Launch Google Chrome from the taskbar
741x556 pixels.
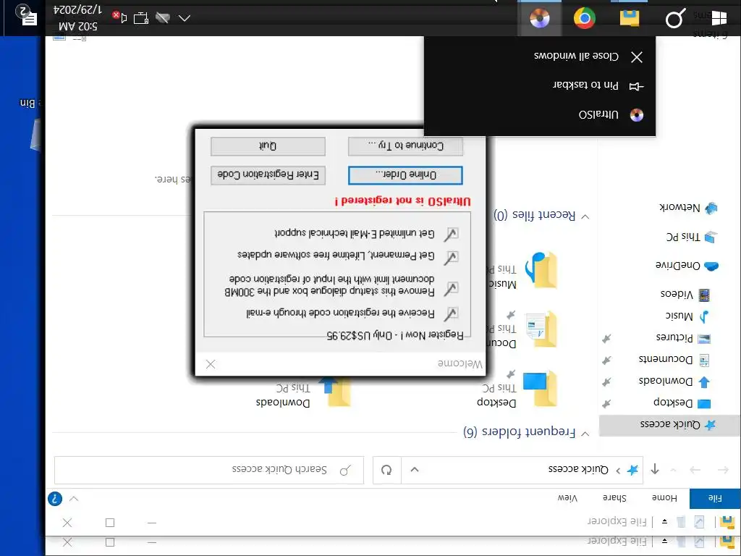tap(585, 18)
